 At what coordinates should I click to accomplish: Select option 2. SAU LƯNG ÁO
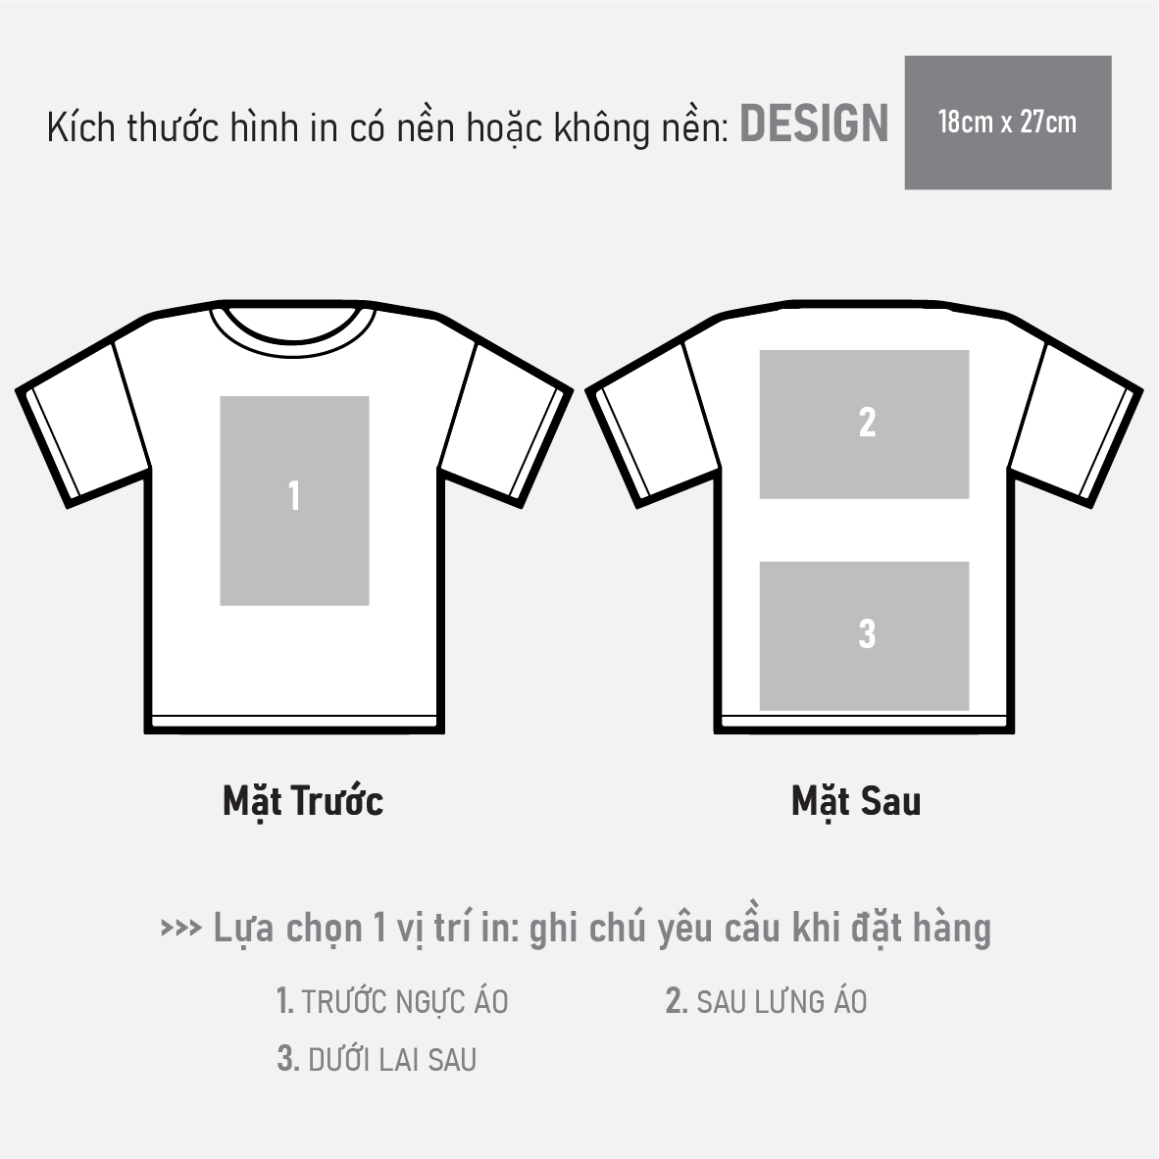(766, 1002)
